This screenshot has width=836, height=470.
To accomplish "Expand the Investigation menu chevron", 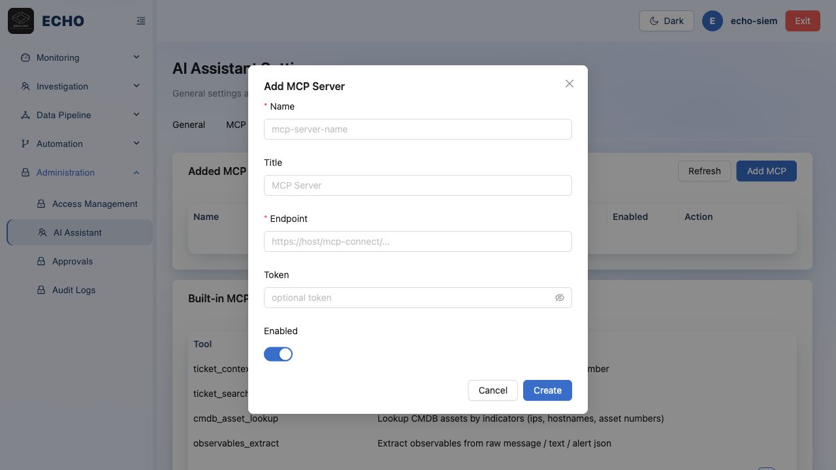I will 137,86.
